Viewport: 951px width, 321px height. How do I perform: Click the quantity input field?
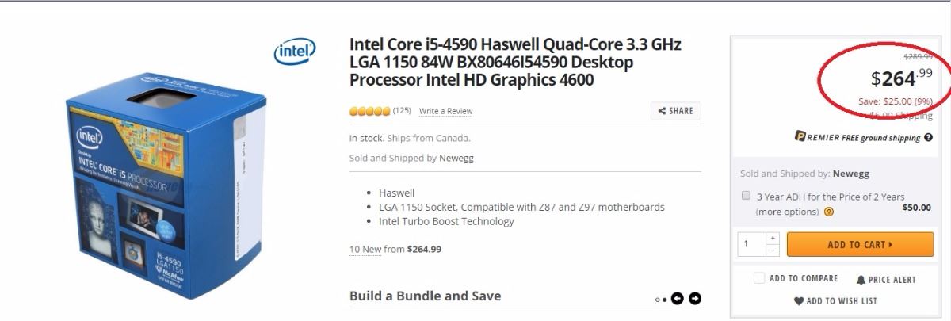(x=752, y=244)
